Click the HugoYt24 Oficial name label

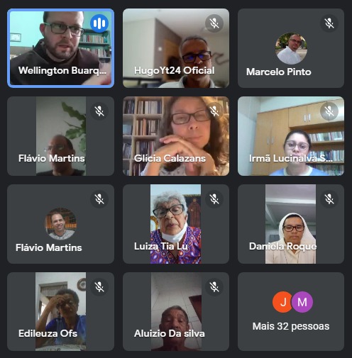[175, 70]
